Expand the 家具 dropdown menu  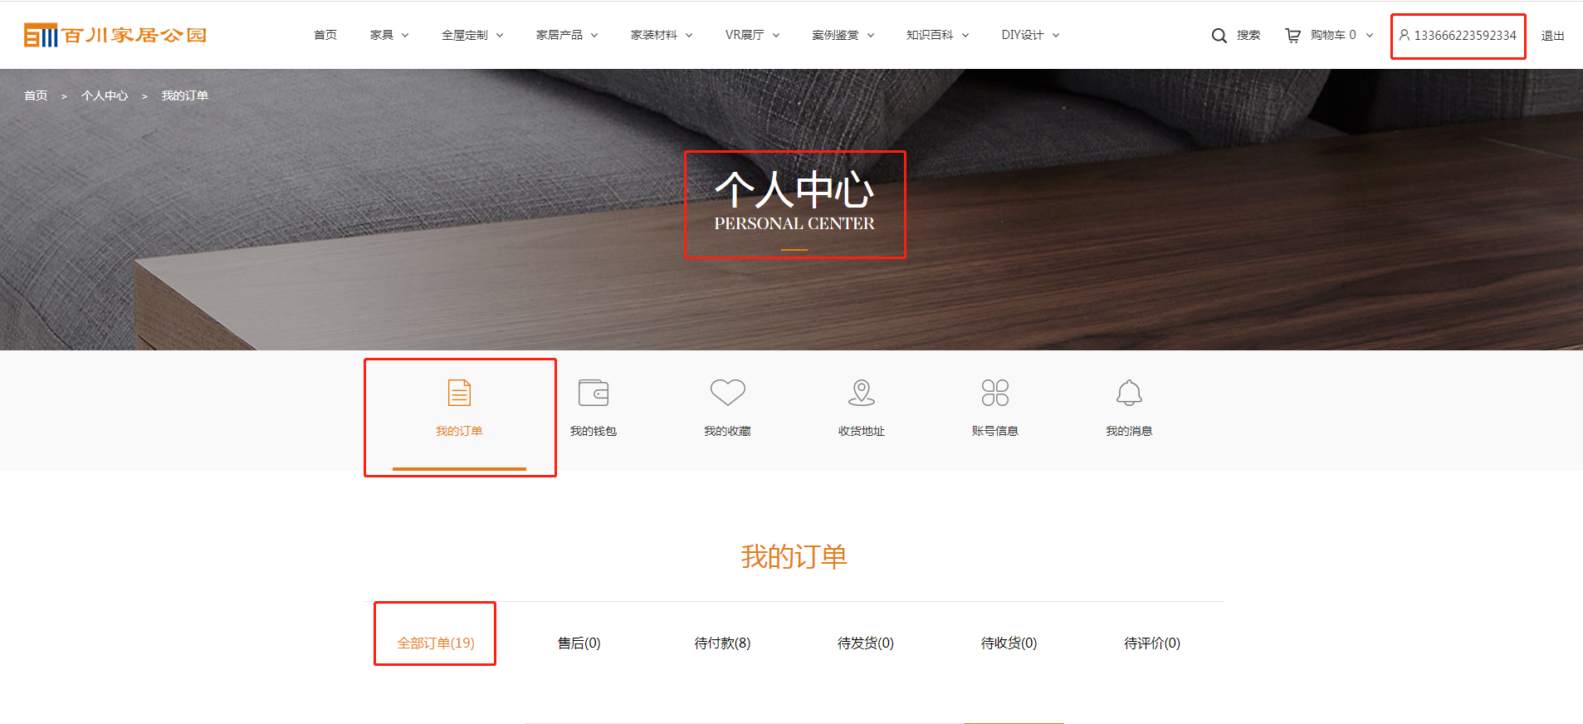[388, 35]
